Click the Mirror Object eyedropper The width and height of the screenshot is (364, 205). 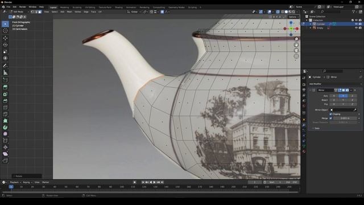(x=355, y=110)
